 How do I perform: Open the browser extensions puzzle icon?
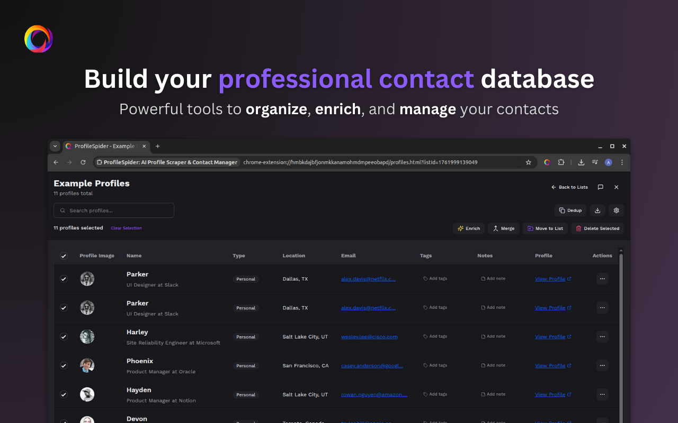[x=561, y=162]
